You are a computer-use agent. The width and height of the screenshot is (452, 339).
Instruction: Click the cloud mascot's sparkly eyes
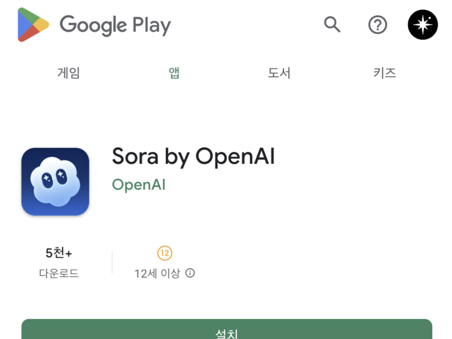coord(54,178)
